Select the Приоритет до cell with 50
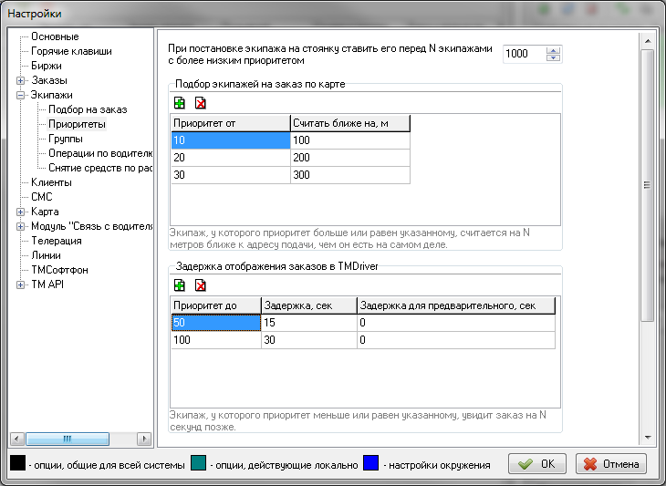666x486 pixels. click(216, 323)
